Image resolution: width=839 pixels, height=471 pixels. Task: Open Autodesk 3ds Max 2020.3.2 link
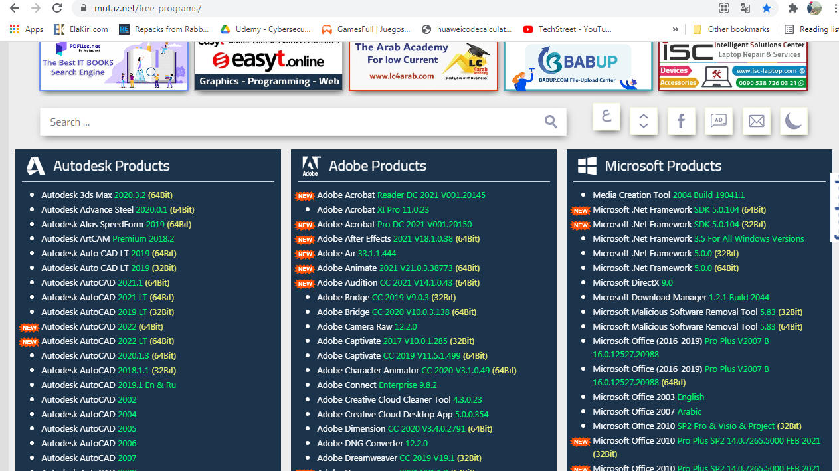[106, 195]
